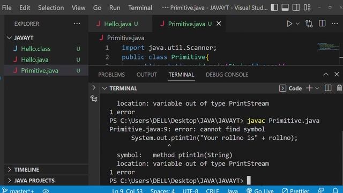This screenshot has height=193, width=343.
Task: Close the Primitive.java tab
Action: click(219, 24)
